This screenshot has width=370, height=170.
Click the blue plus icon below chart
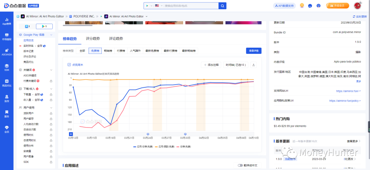click(x=71, y=134)
